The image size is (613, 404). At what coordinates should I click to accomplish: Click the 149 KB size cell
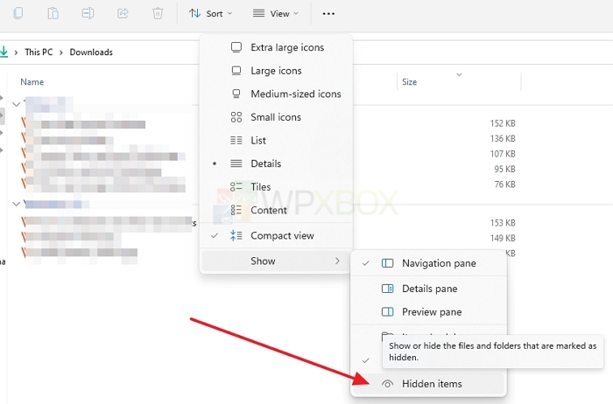pos(503,238)
